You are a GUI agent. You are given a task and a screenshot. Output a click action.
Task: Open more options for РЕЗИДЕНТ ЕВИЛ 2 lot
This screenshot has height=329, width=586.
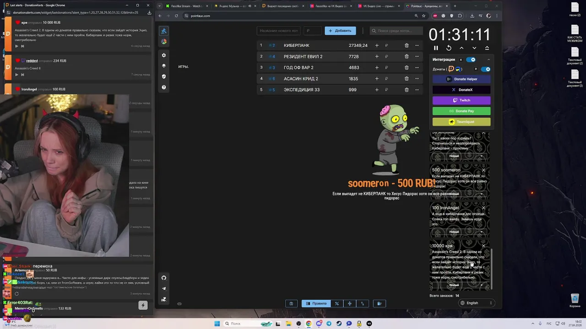[417, 57]
